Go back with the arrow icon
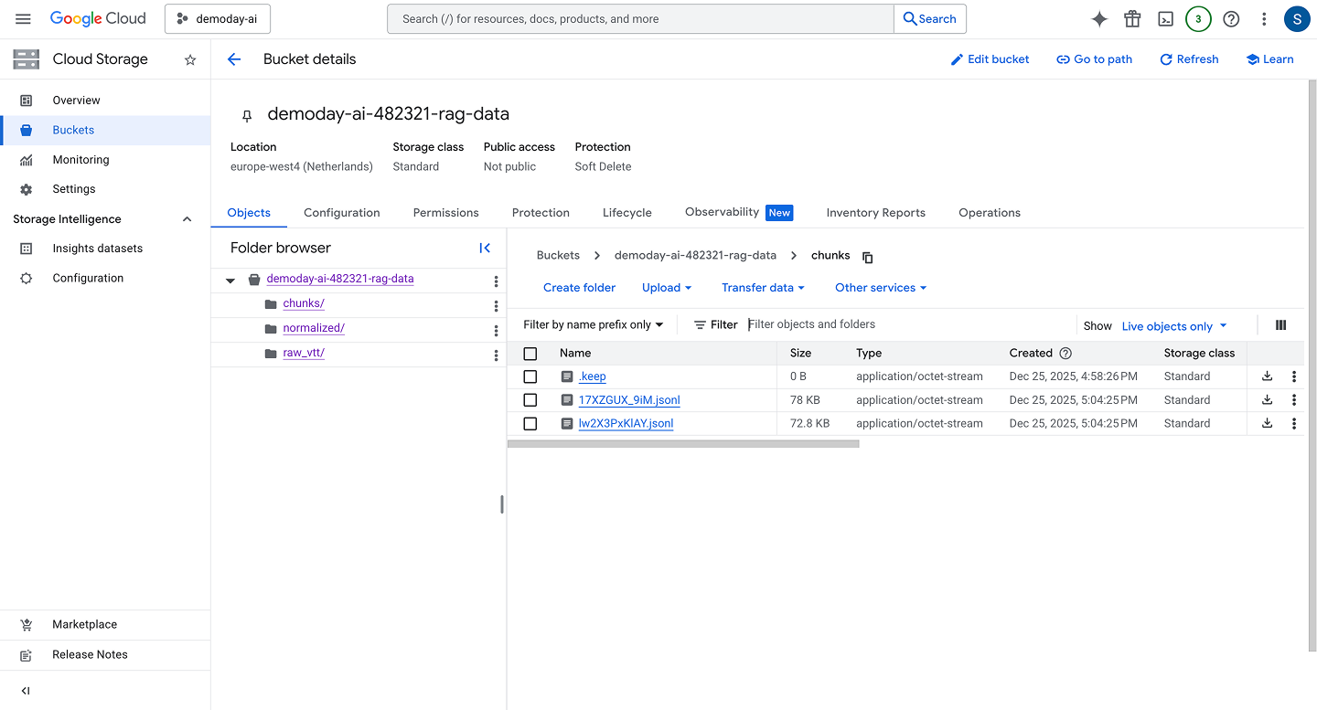The image size is (1317, 710). point(234,59)
